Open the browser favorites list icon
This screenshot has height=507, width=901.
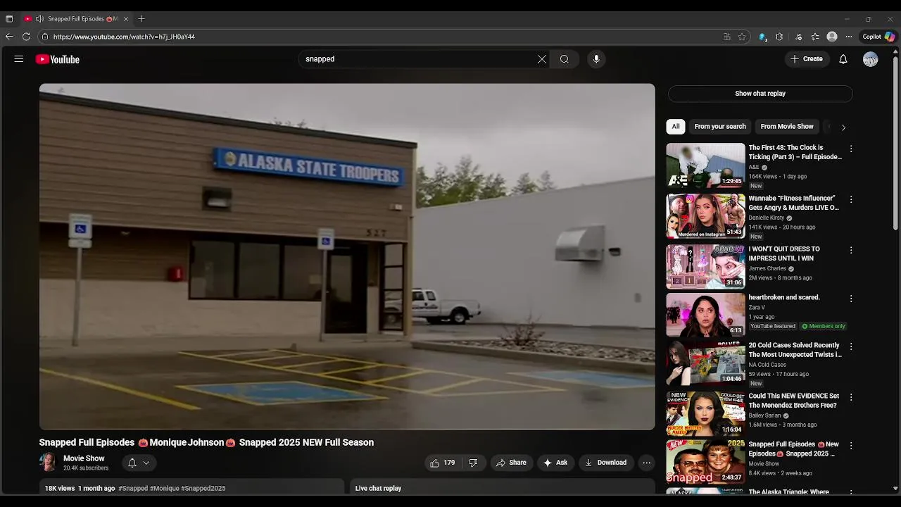[815, 37]
